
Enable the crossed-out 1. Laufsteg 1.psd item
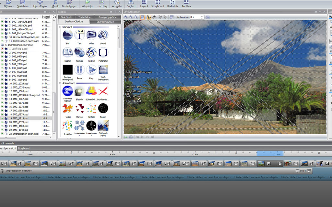[x=2, y=49]
